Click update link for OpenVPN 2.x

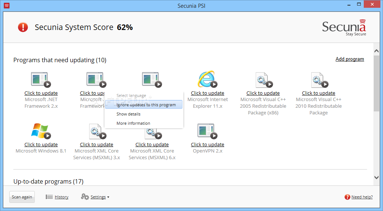pos(207,145)
